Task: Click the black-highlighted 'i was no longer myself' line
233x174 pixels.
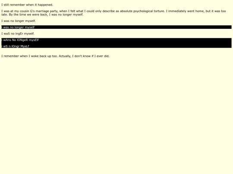Action: pyautogui.click(x=18, y=27)
